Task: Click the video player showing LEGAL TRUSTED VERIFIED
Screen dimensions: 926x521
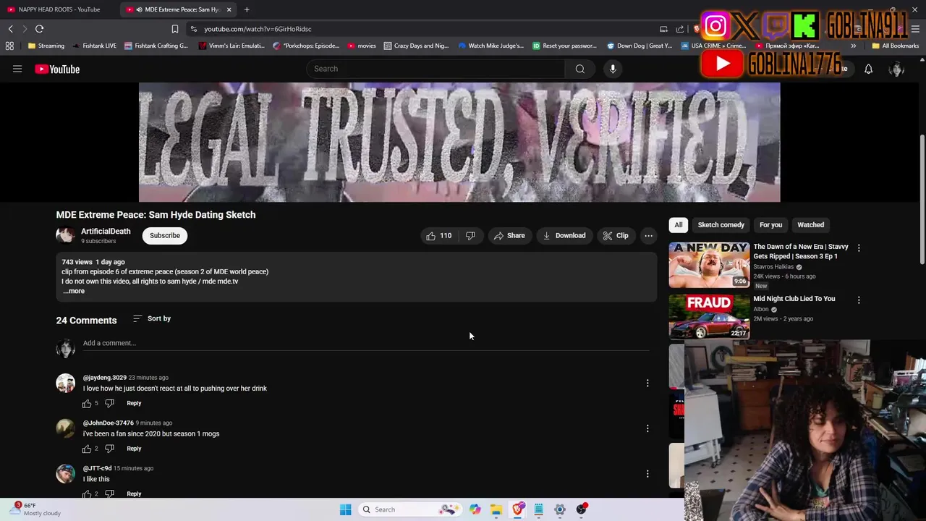Action: (459, 142)
